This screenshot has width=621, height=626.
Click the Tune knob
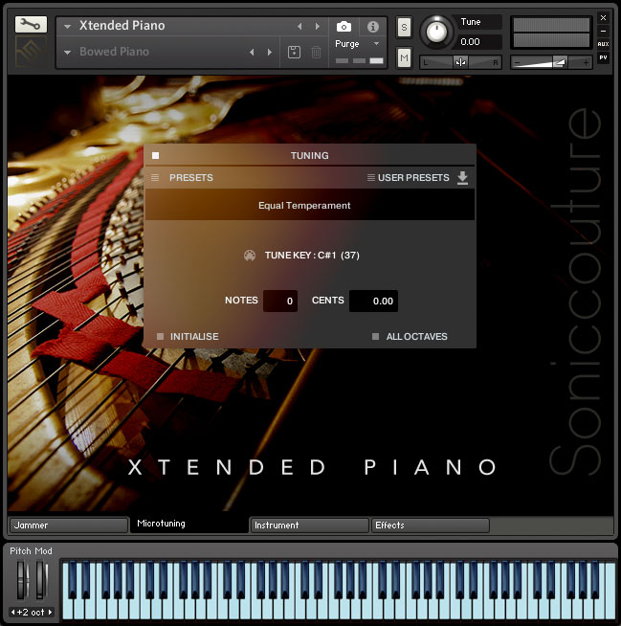click(436, 32)
